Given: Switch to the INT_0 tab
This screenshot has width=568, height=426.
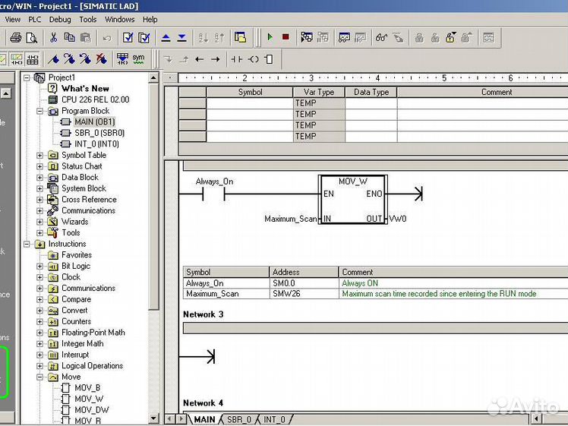Looking at the screenshot, I should coord(274,419).
